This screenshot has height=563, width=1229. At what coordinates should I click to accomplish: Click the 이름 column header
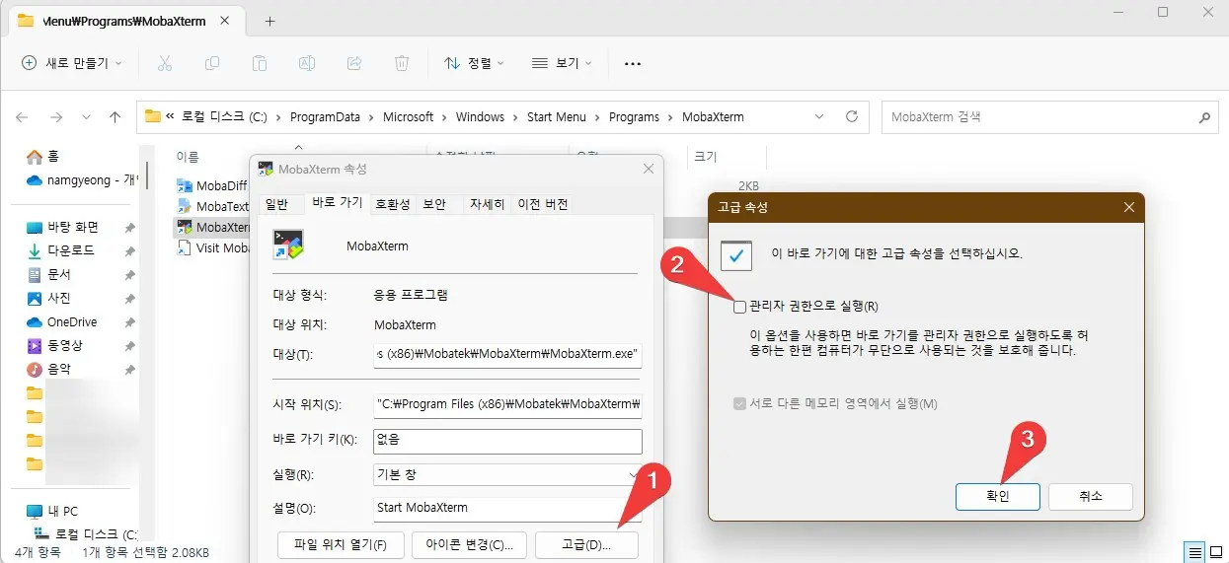point(188,156)
